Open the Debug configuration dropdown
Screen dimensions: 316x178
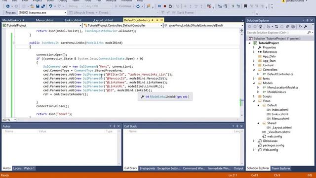pyautogui.click(x=76, y=6)
